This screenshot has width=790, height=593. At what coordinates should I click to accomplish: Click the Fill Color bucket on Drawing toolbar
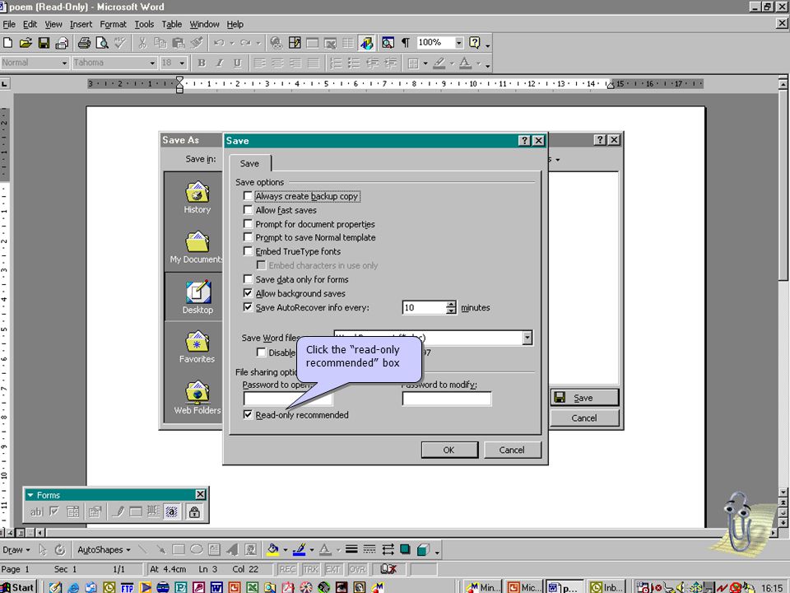(x=272, y=549)
